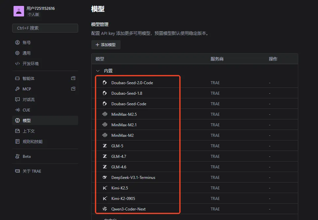318x220 pixels.
Task: Click the username 用户7251152616
Action: click(41, 8)
